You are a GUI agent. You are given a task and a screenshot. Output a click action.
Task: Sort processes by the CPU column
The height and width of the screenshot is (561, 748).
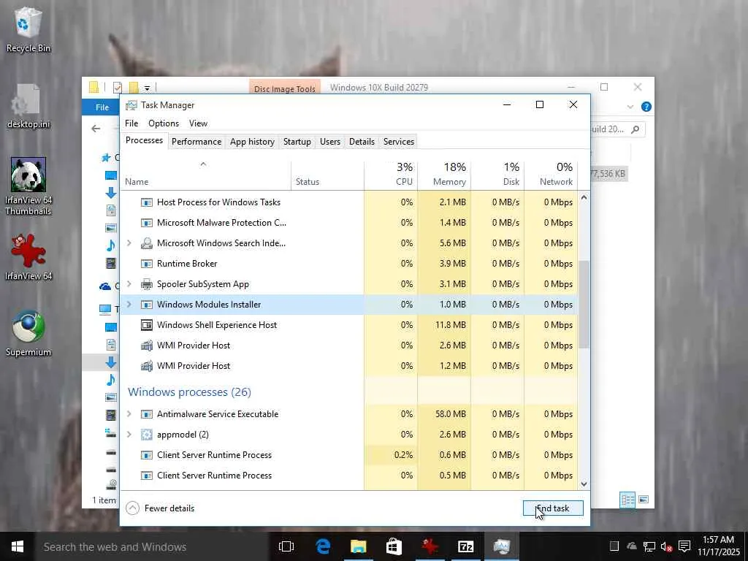pyautogui.click(x=392, y=174)
